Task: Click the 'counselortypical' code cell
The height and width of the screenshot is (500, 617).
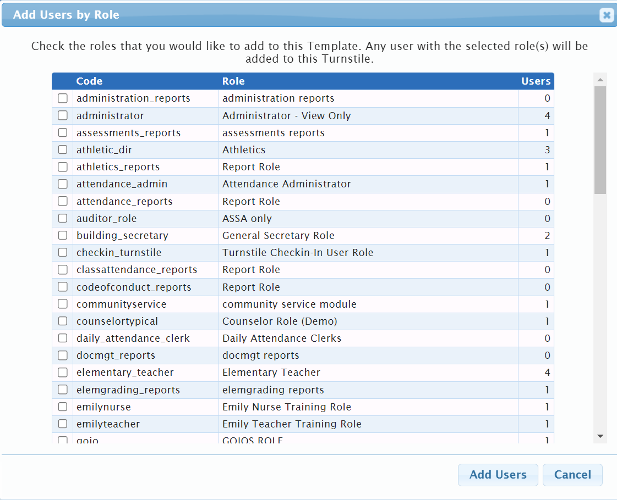Action: tap(146, 321)
